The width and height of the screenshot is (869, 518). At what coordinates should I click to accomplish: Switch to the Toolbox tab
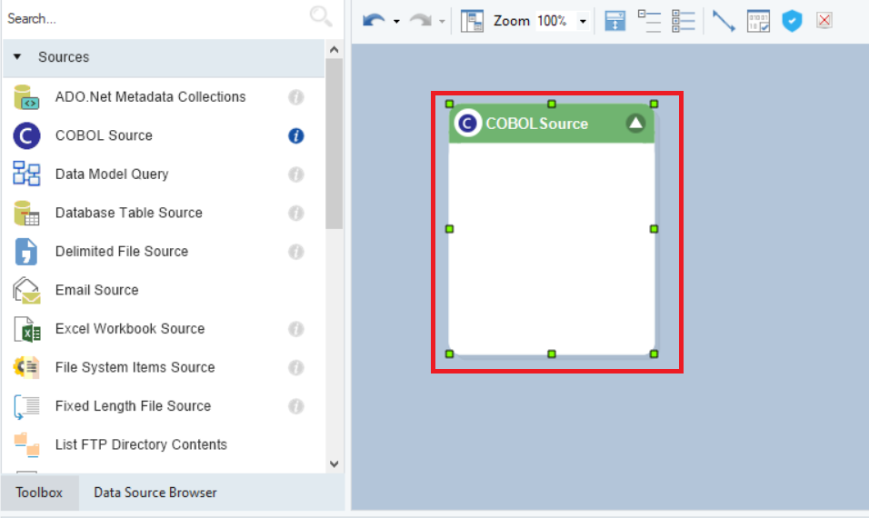[39, 493]
